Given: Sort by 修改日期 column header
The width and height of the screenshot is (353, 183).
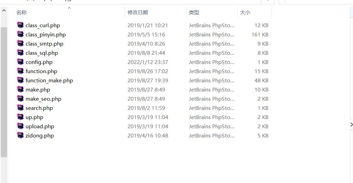Looking at the screenshot, I should coord(138,13).
